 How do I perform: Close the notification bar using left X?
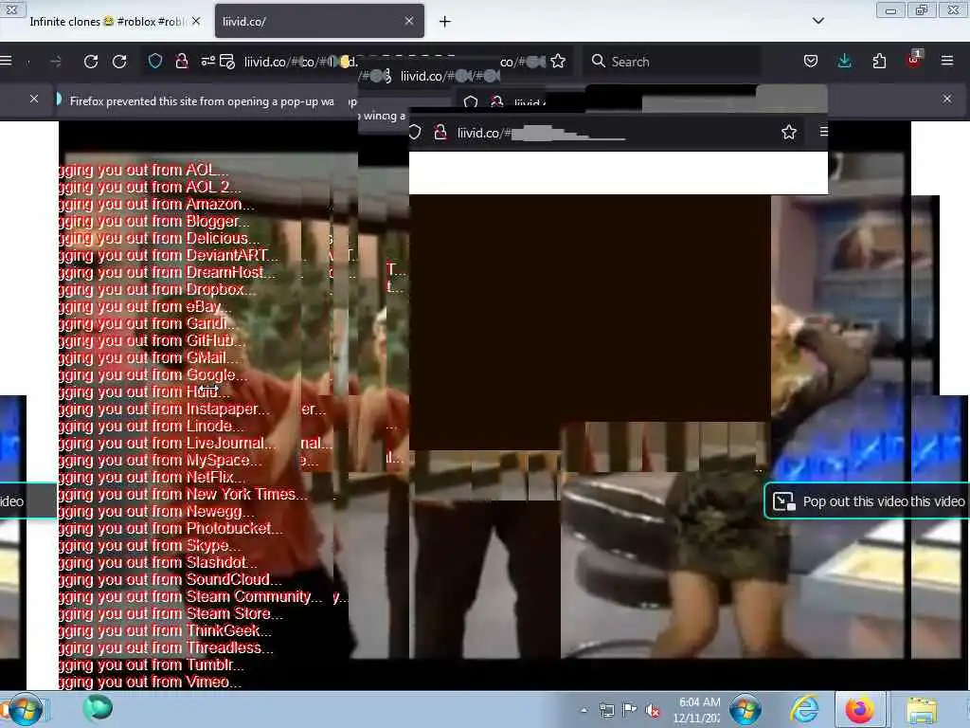click(34, 99)
